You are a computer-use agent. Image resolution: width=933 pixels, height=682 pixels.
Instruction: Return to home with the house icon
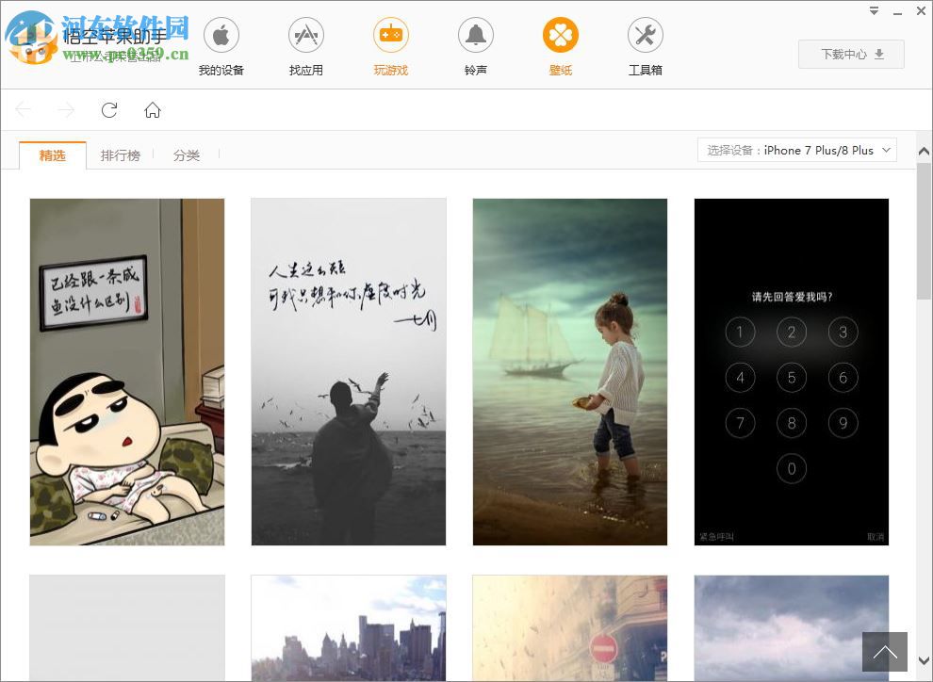pyautogui.click(x=153, y=109)
